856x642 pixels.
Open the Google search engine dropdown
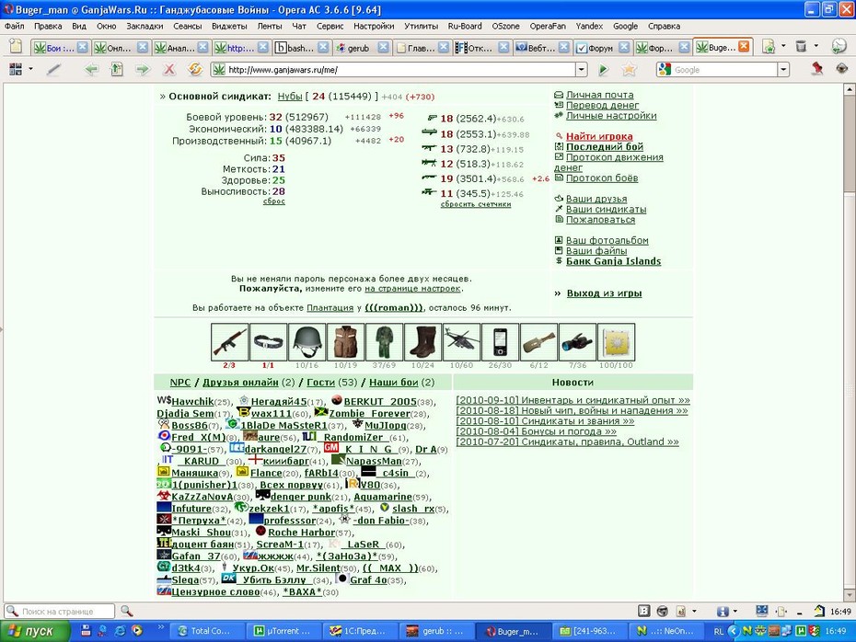(783, 69)
